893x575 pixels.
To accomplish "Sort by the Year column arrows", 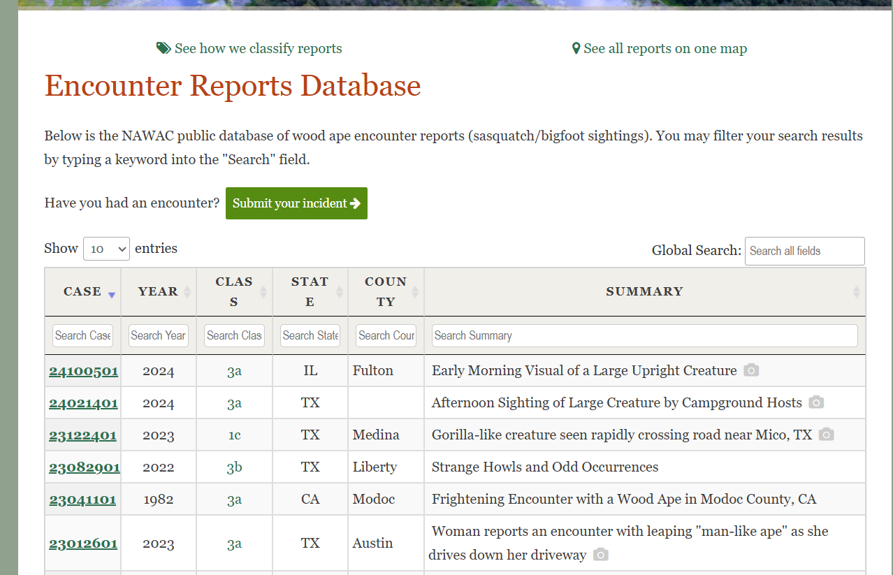I will [x=187, y=292].
